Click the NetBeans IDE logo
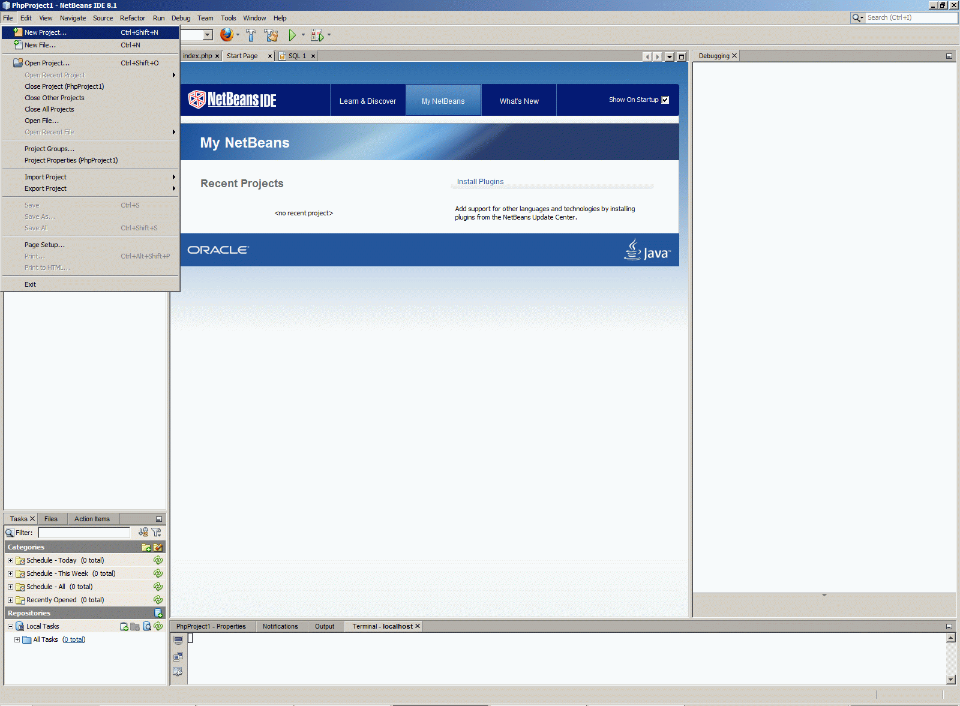This screenshot has width=960, height=706. click(x=232, y=100)
